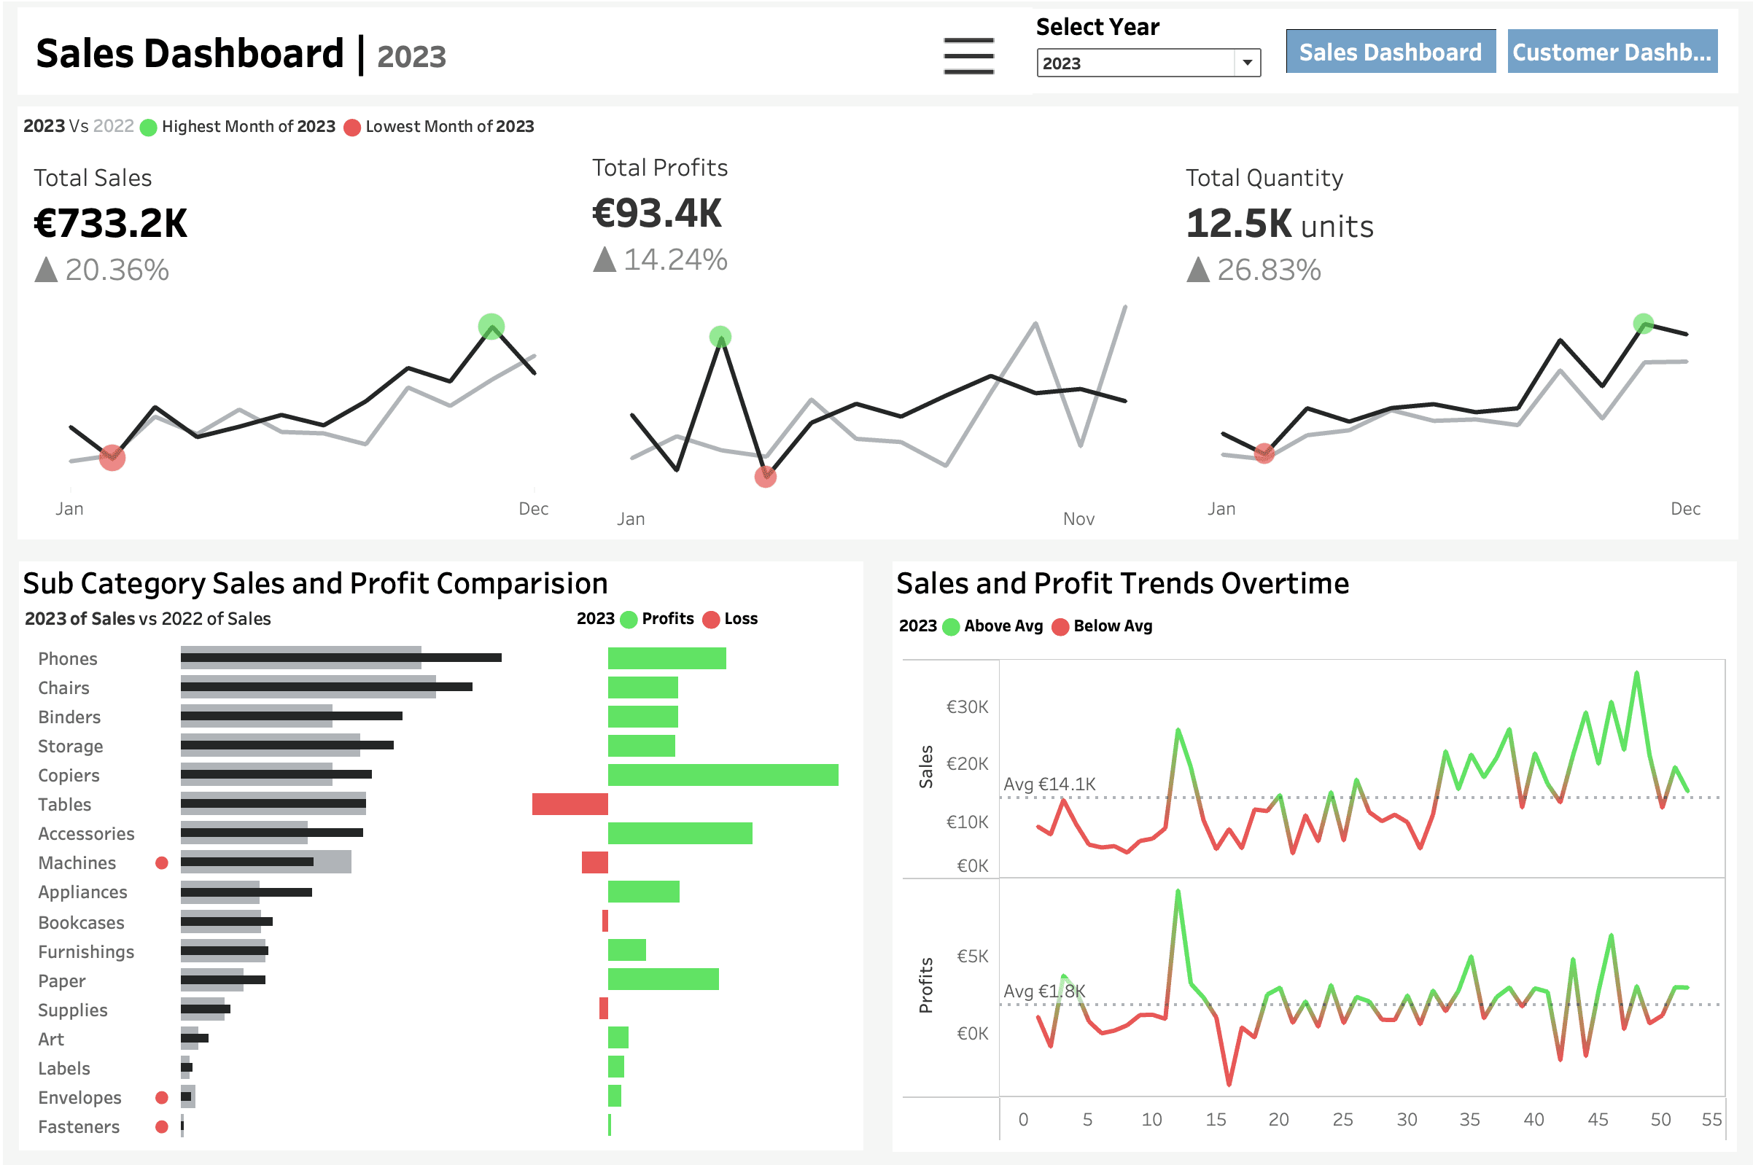The image size is (1753, 1165).
Task: Open the Select Year dropdown arrow
Action: pyautogui.click(x=1247, y=63)
